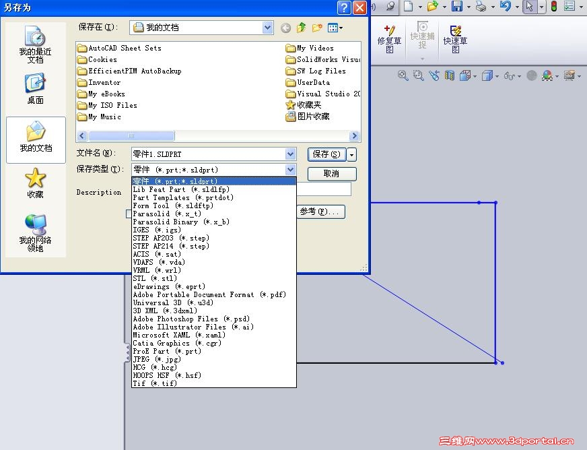Select the UserData folder
Image resolution: width=587 pixels, height=450 pixels.
tap(308, 82)
